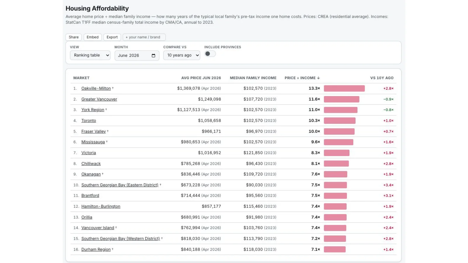Click the $121,850 Victoria income value
Screen dimensions: 468x263
click(253, 153)
